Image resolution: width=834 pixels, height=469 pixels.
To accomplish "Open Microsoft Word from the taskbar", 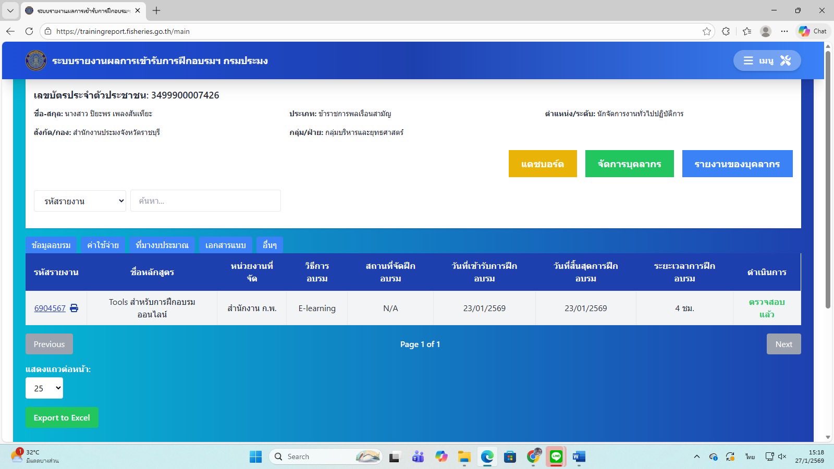I will click(x=579, y=456).
